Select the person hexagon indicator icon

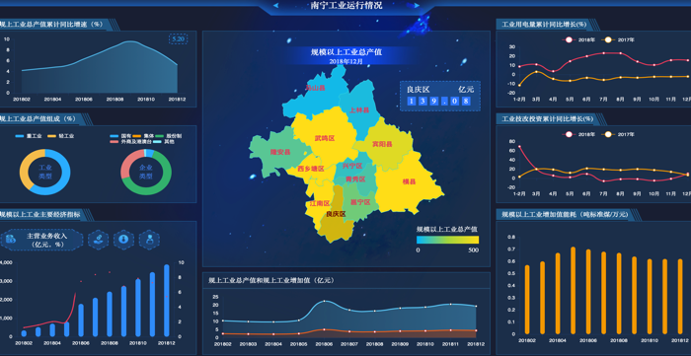(149, 240)
